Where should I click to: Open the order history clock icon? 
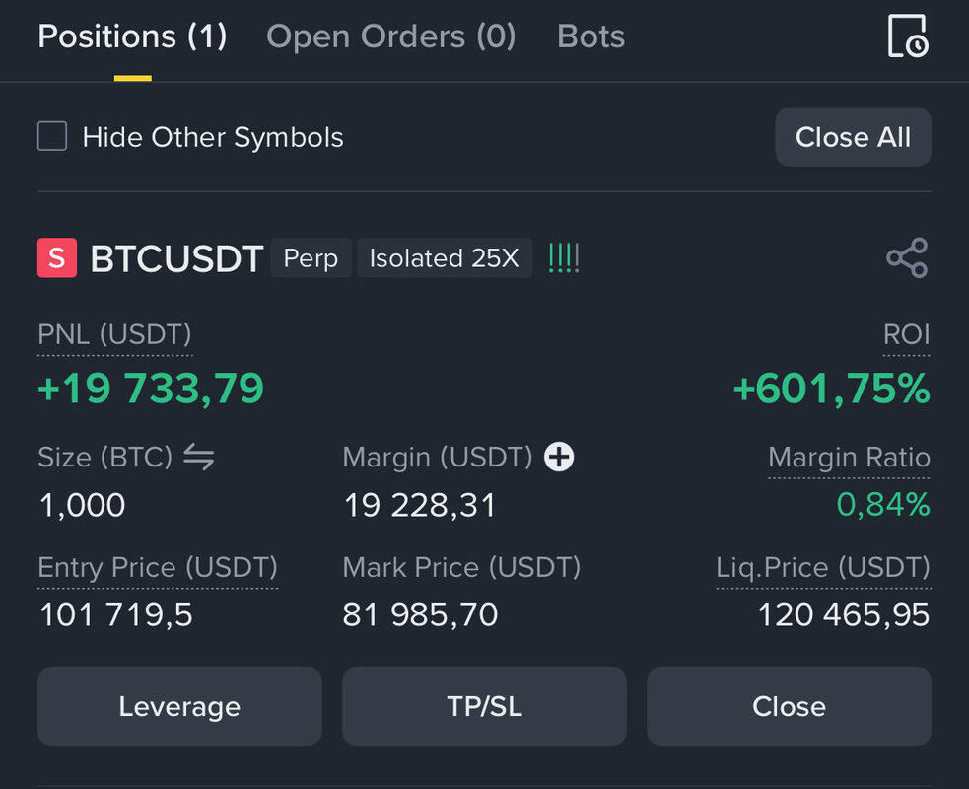(906, 36)
